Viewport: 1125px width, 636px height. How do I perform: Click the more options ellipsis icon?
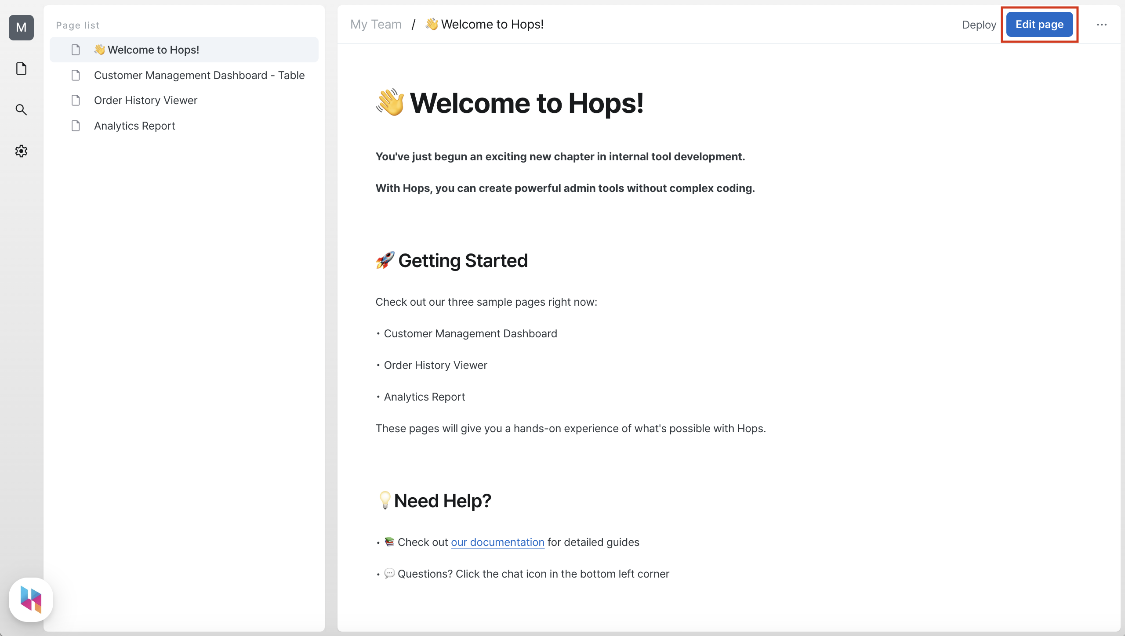pos(1102,25)
